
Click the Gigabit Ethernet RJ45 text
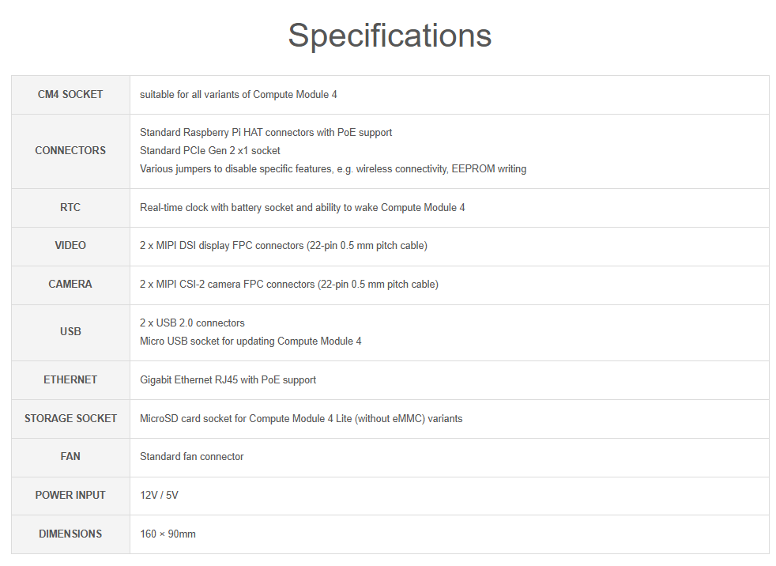[228, 379]
